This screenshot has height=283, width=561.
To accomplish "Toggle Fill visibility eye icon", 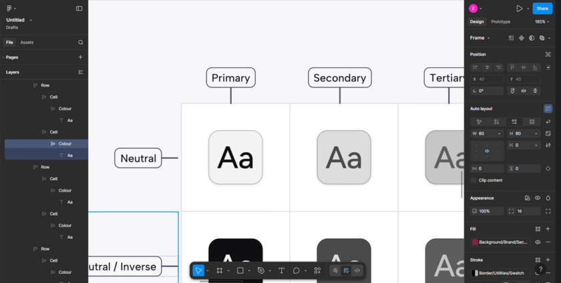I will pyautogui.click(x=538, y=242).
